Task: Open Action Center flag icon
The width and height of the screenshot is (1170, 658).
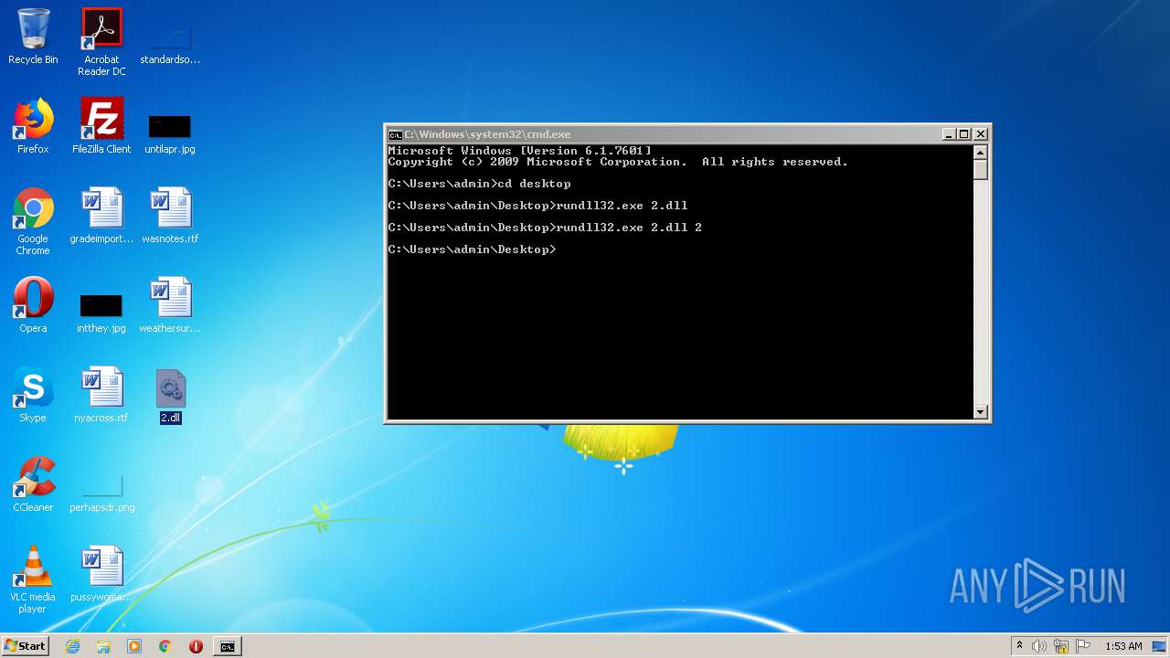Action: pos(1082,646)
